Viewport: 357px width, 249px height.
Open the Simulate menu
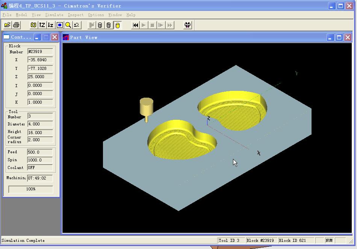coord(54,15)
